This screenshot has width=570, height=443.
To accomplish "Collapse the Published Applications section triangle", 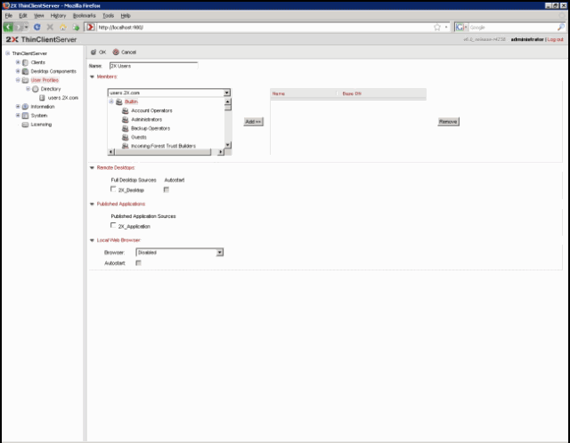I will 92,204.
